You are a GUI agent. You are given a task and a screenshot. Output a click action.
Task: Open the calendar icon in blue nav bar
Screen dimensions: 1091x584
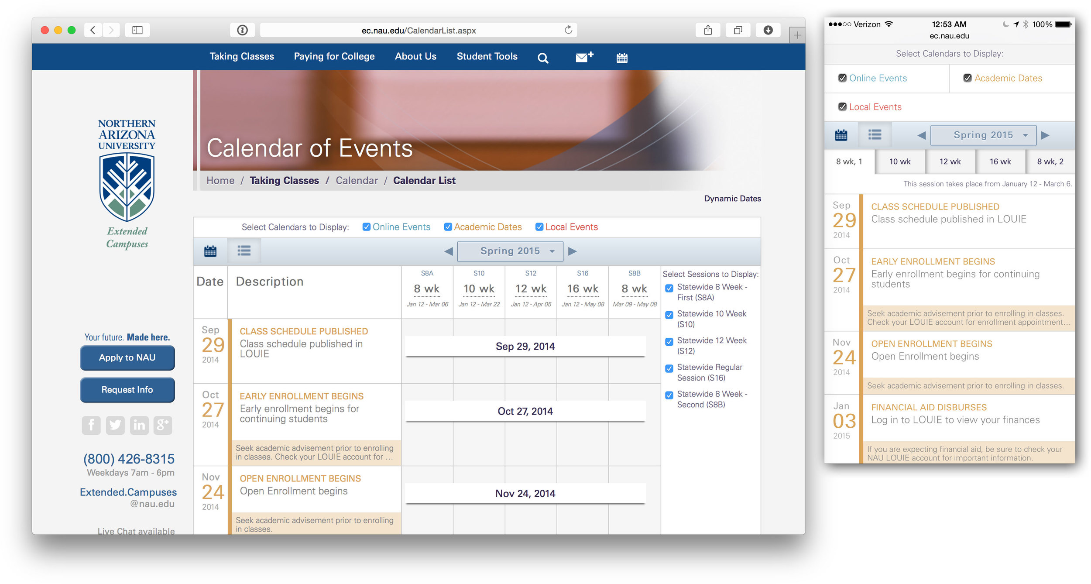pyautogui.click(x=622, y=58)
